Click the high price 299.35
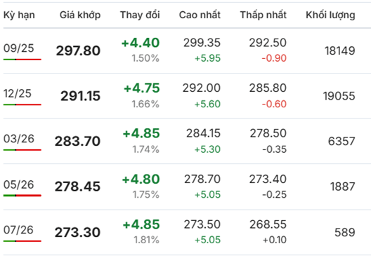The width and height of the screenshot is (371, 258). [x=202, y=43]
